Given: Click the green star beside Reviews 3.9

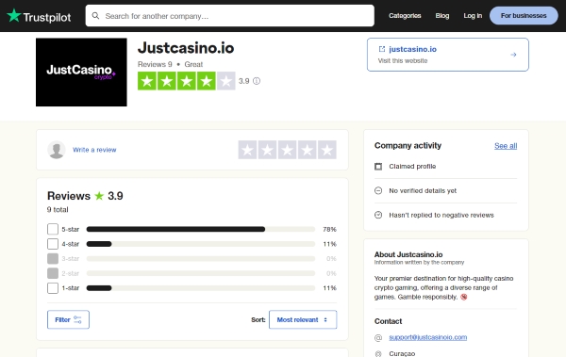Looking at the screenshot, I should pyautogui.click(x=99, y=196).
